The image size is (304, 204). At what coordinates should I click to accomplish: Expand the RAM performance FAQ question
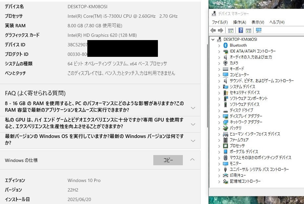tap(193, 108)
